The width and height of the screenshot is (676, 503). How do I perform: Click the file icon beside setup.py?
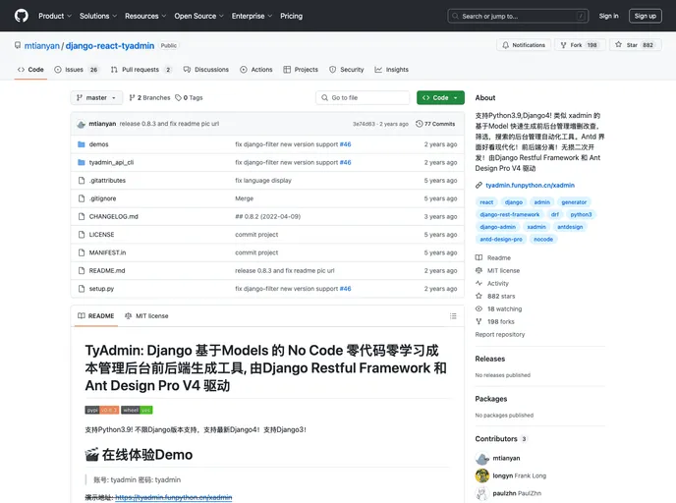(82, 289)
